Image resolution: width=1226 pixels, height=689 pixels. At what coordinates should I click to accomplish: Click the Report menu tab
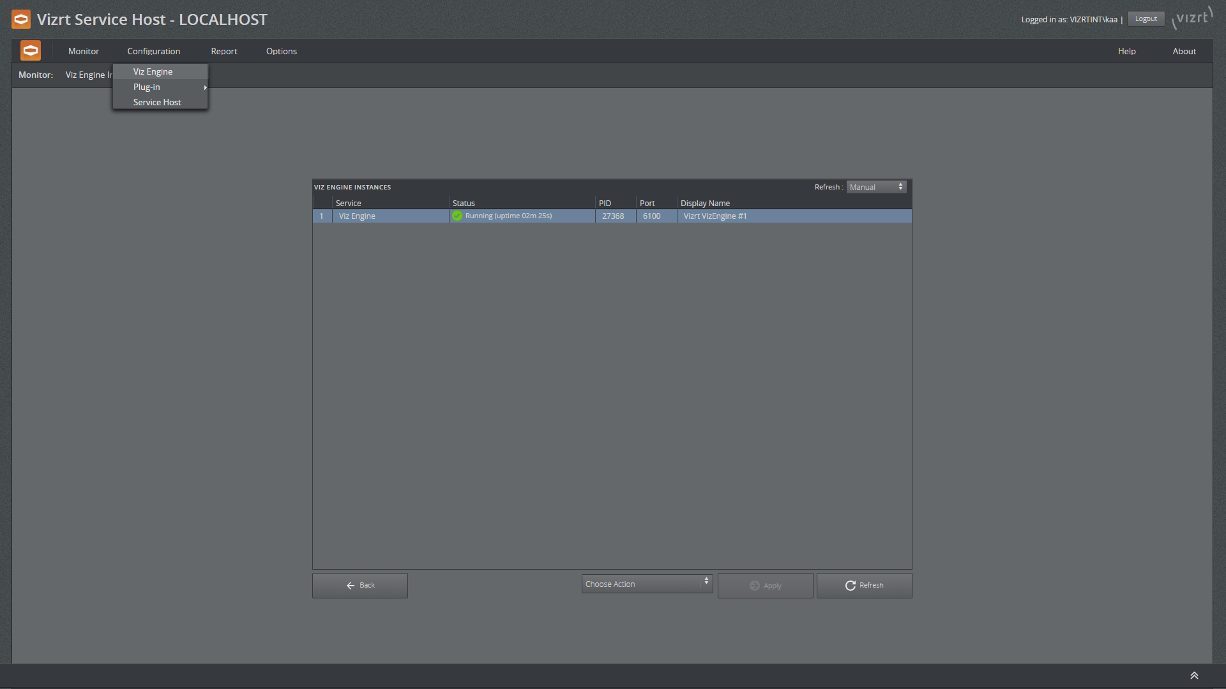[224, 51]
